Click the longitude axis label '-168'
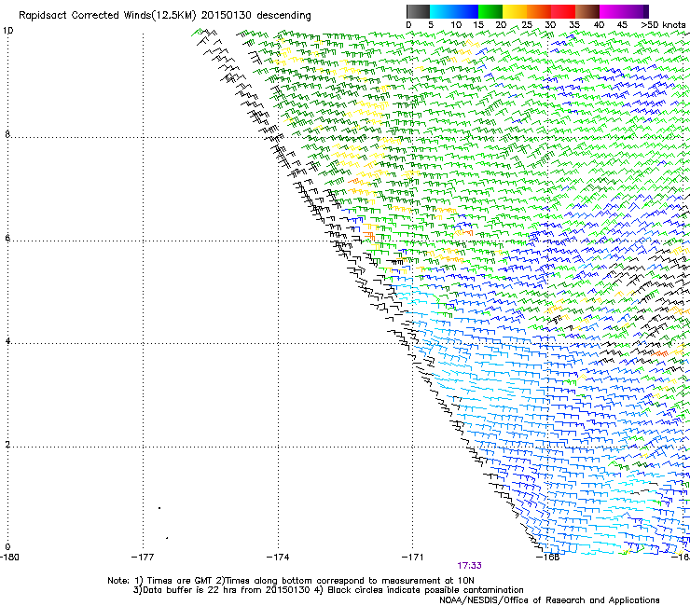 [x=548, y=558]
